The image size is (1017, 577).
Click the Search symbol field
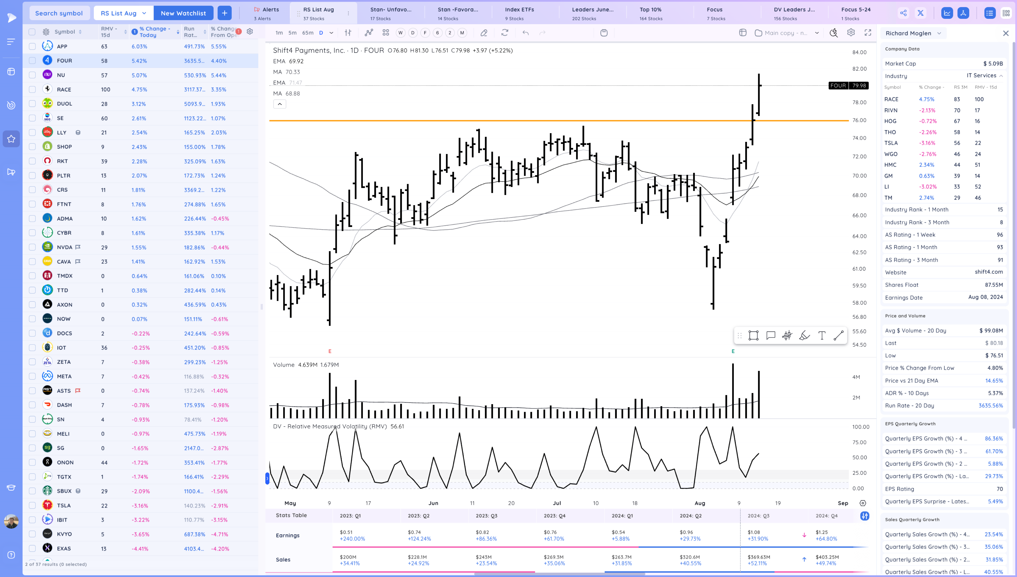coord(59,13)
